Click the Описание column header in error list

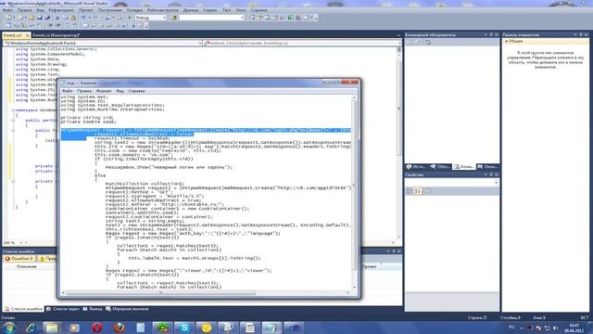[x=27, y=266]
